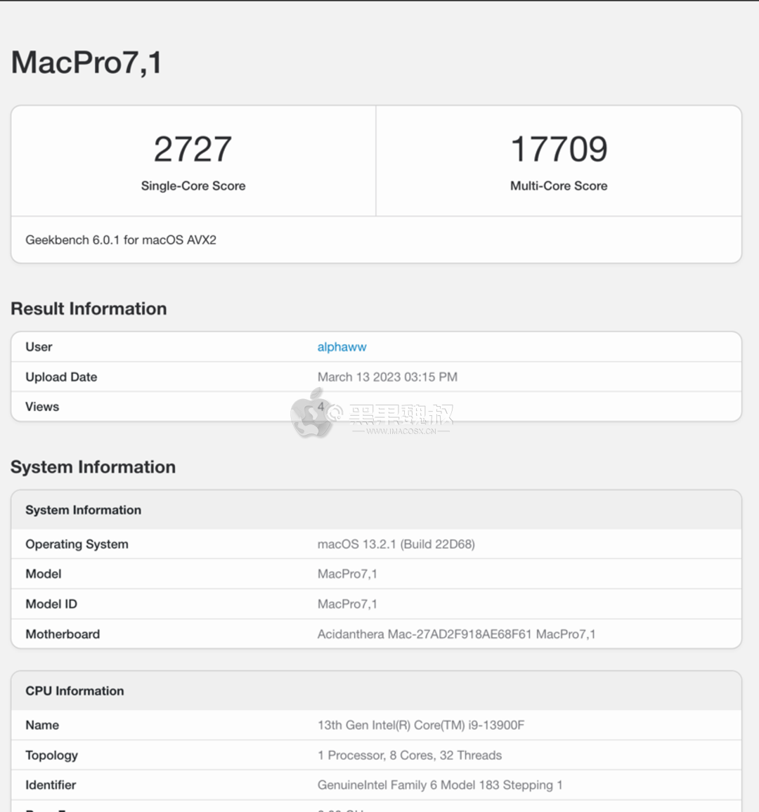Select the MacPro7,1 value in Model ID row
This screenshot has height=812, width=759.
(x=347, y=604)
